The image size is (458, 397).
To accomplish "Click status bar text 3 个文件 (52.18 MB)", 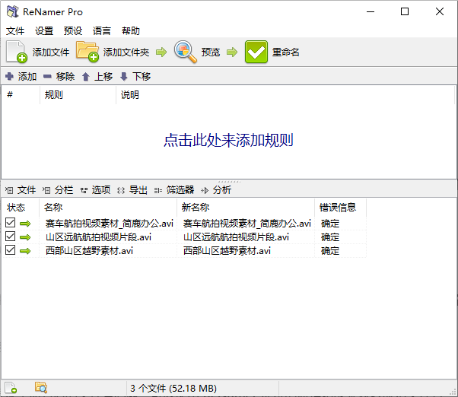I will click(173, 388).
